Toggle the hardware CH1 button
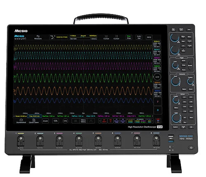206x177 pixels. point(184,97)
